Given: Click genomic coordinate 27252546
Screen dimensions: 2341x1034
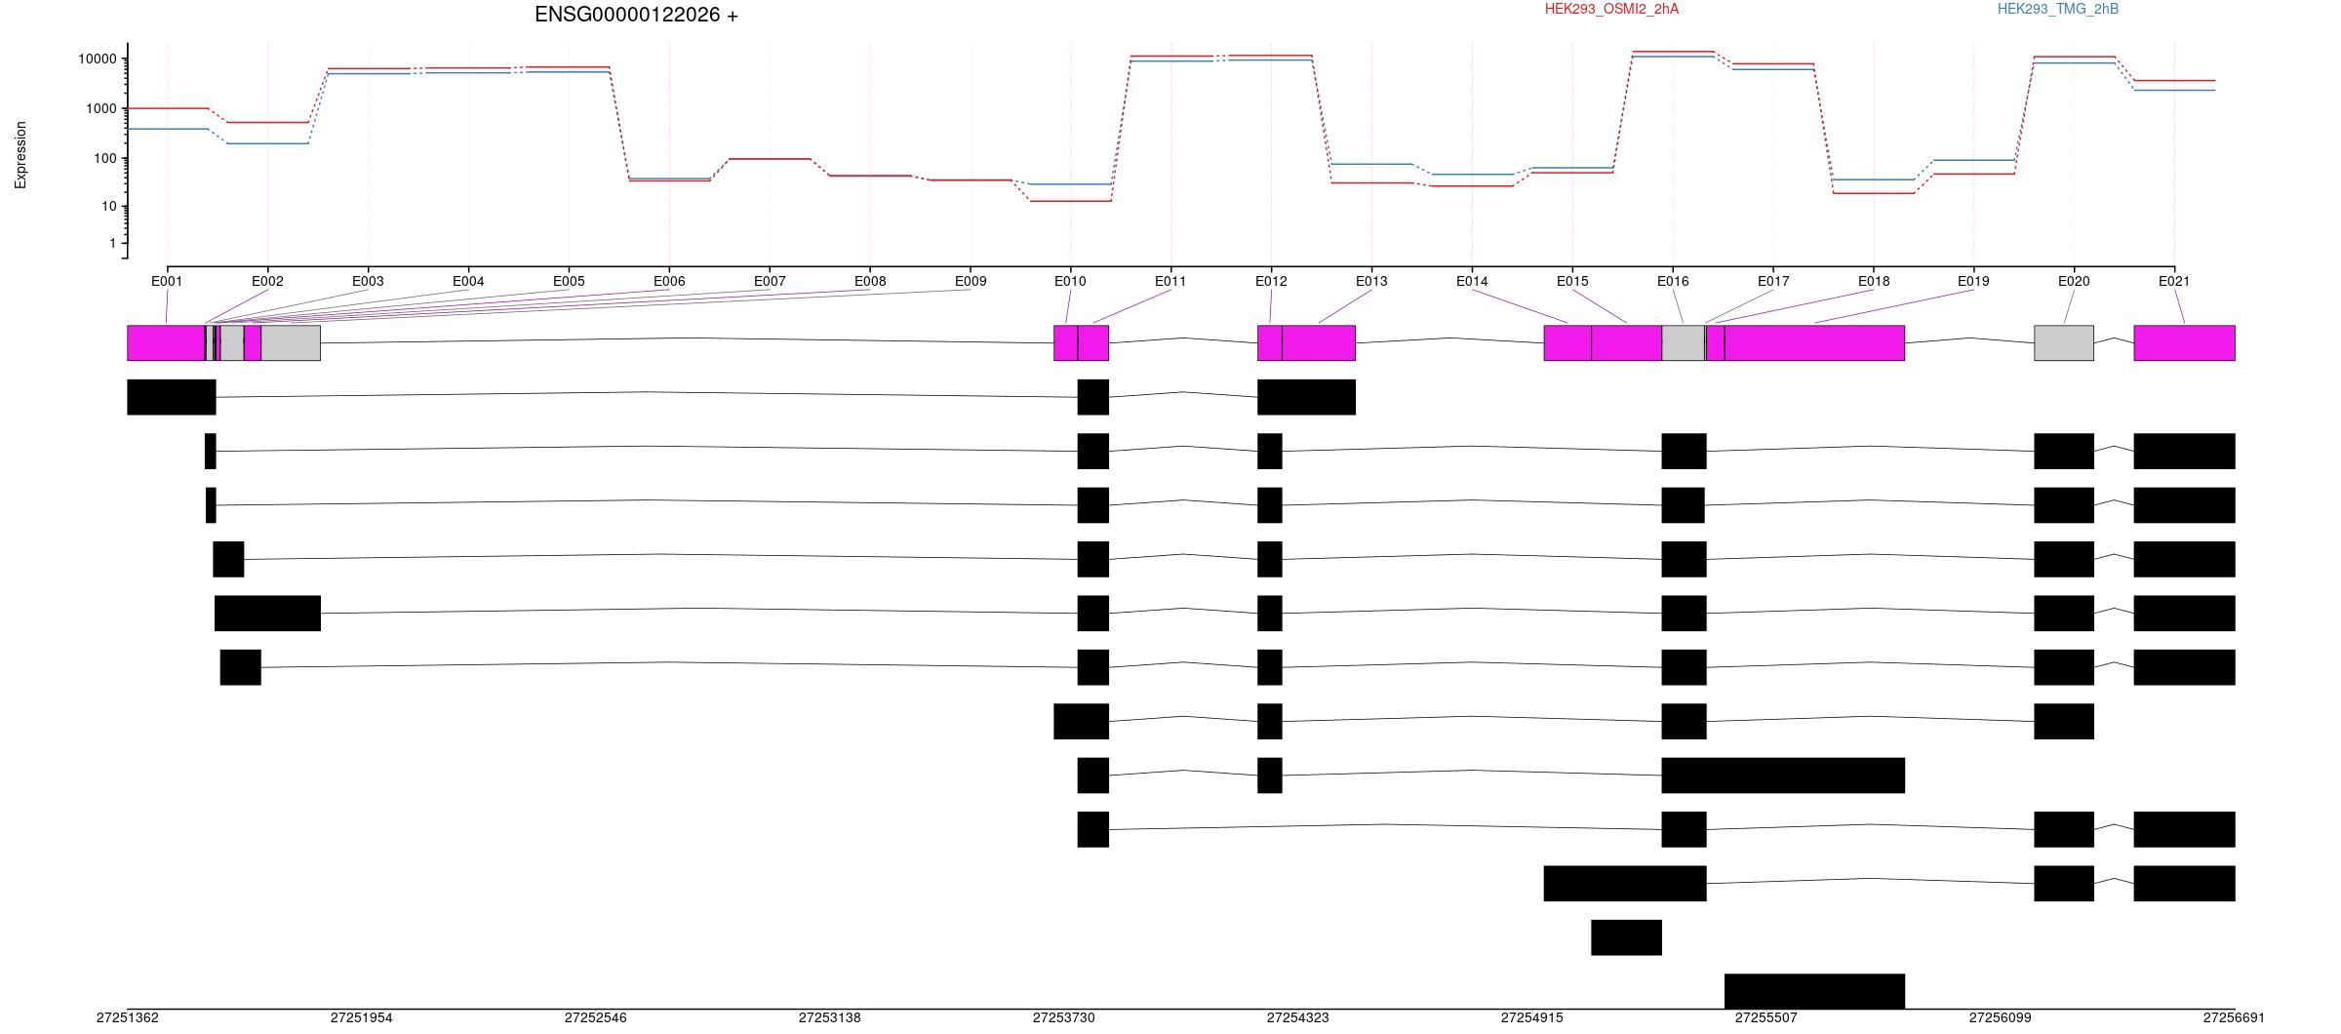Looking at the screenshot, I should click(596, 1017).
